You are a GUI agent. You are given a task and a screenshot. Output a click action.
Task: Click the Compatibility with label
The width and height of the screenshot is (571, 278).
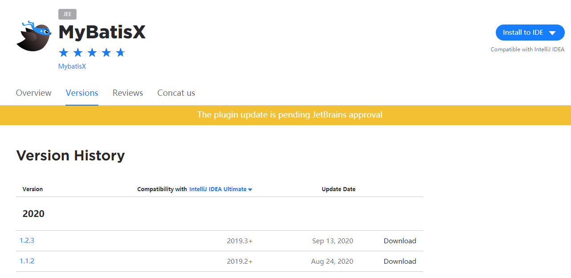tap(162, 189)
